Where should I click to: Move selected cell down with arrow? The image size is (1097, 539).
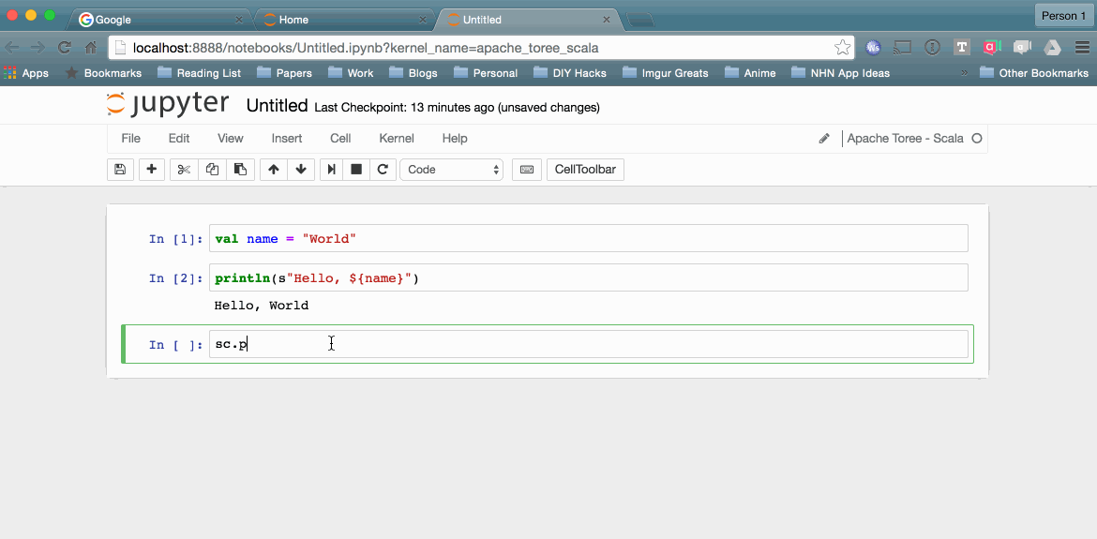click(301, 170)
